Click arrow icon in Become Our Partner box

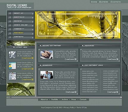click(76, 59)
